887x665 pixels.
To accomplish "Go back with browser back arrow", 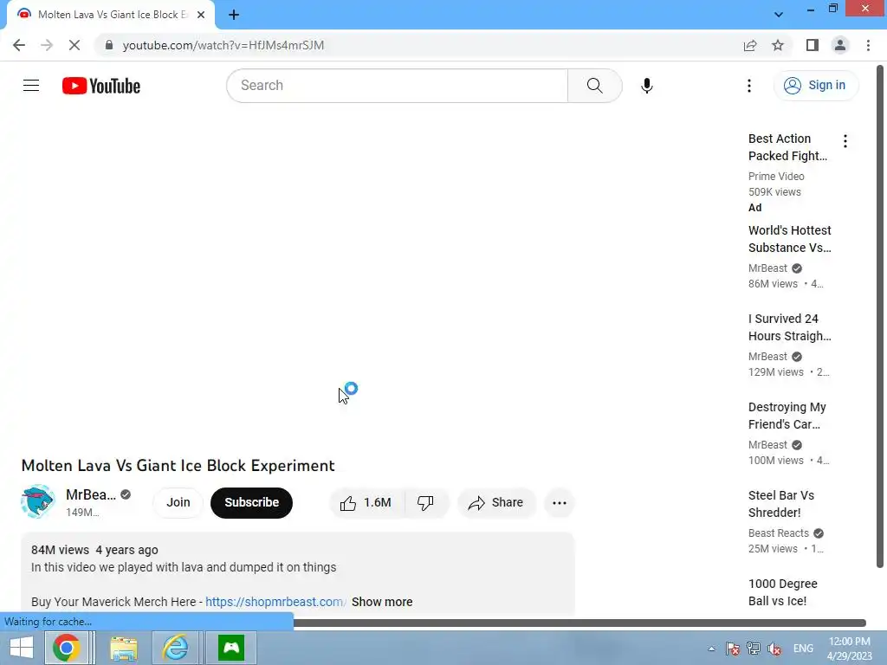I will coord(19,45).
